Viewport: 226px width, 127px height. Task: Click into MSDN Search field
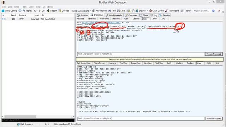[201, 11]
